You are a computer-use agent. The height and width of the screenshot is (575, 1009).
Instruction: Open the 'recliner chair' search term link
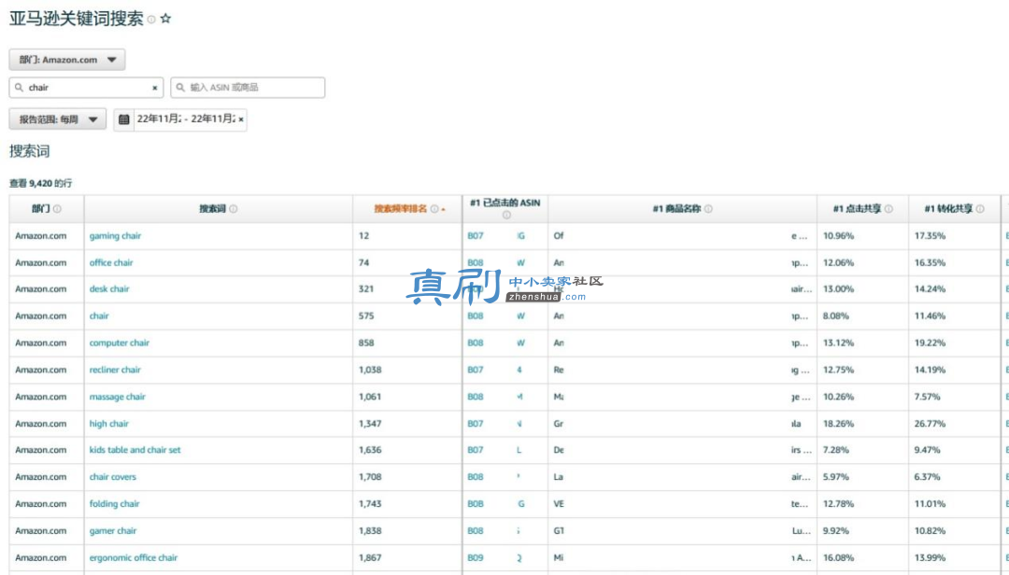point(115,370)
